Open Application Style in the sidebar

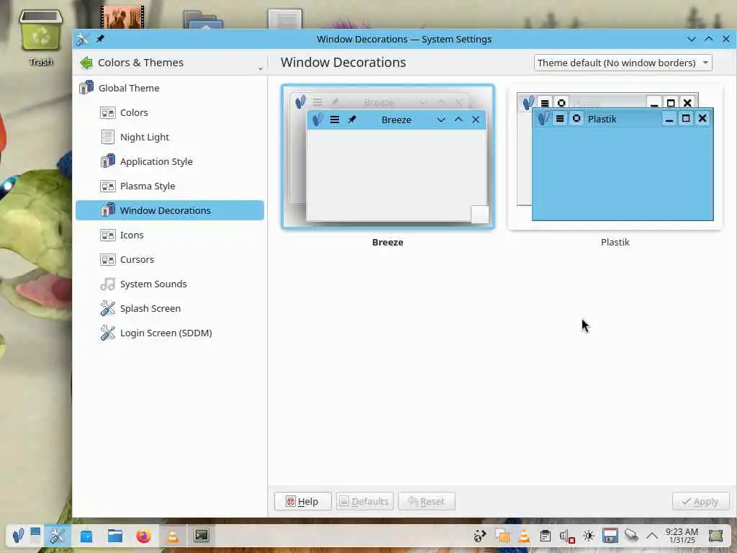pyautogui.click(x=170, y=161)
